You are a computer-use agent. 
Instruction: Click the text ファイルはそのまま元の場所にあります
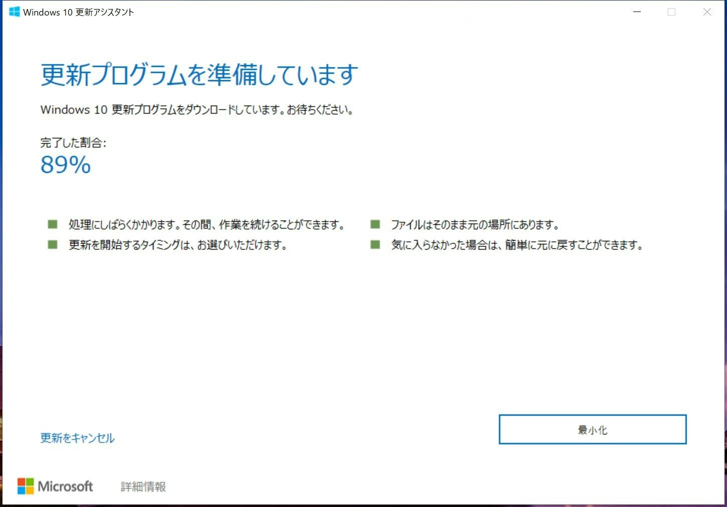coord(475,224)
